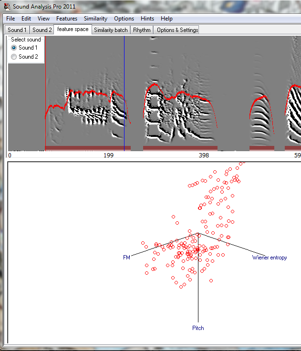Open the Similarity menu
This screenshot has width=301, height=351.
[95, 19]
